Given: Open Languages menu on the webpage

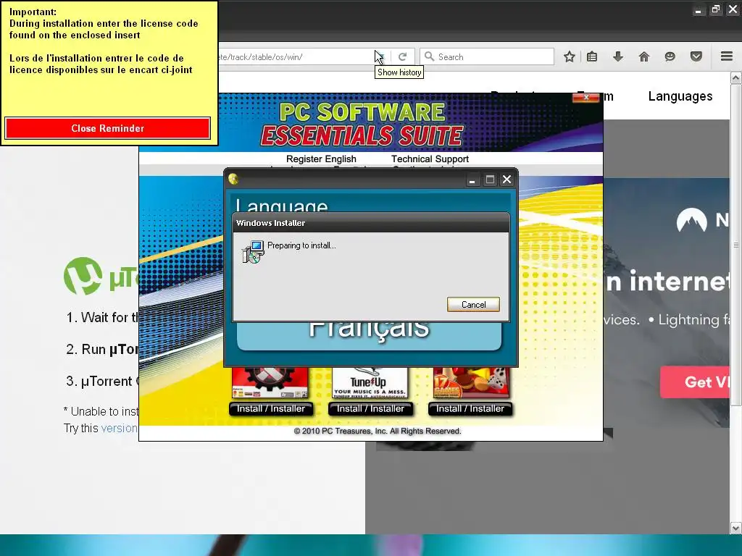Looking at the screenshot, I should pyautogui.click(x=680, y=96).
